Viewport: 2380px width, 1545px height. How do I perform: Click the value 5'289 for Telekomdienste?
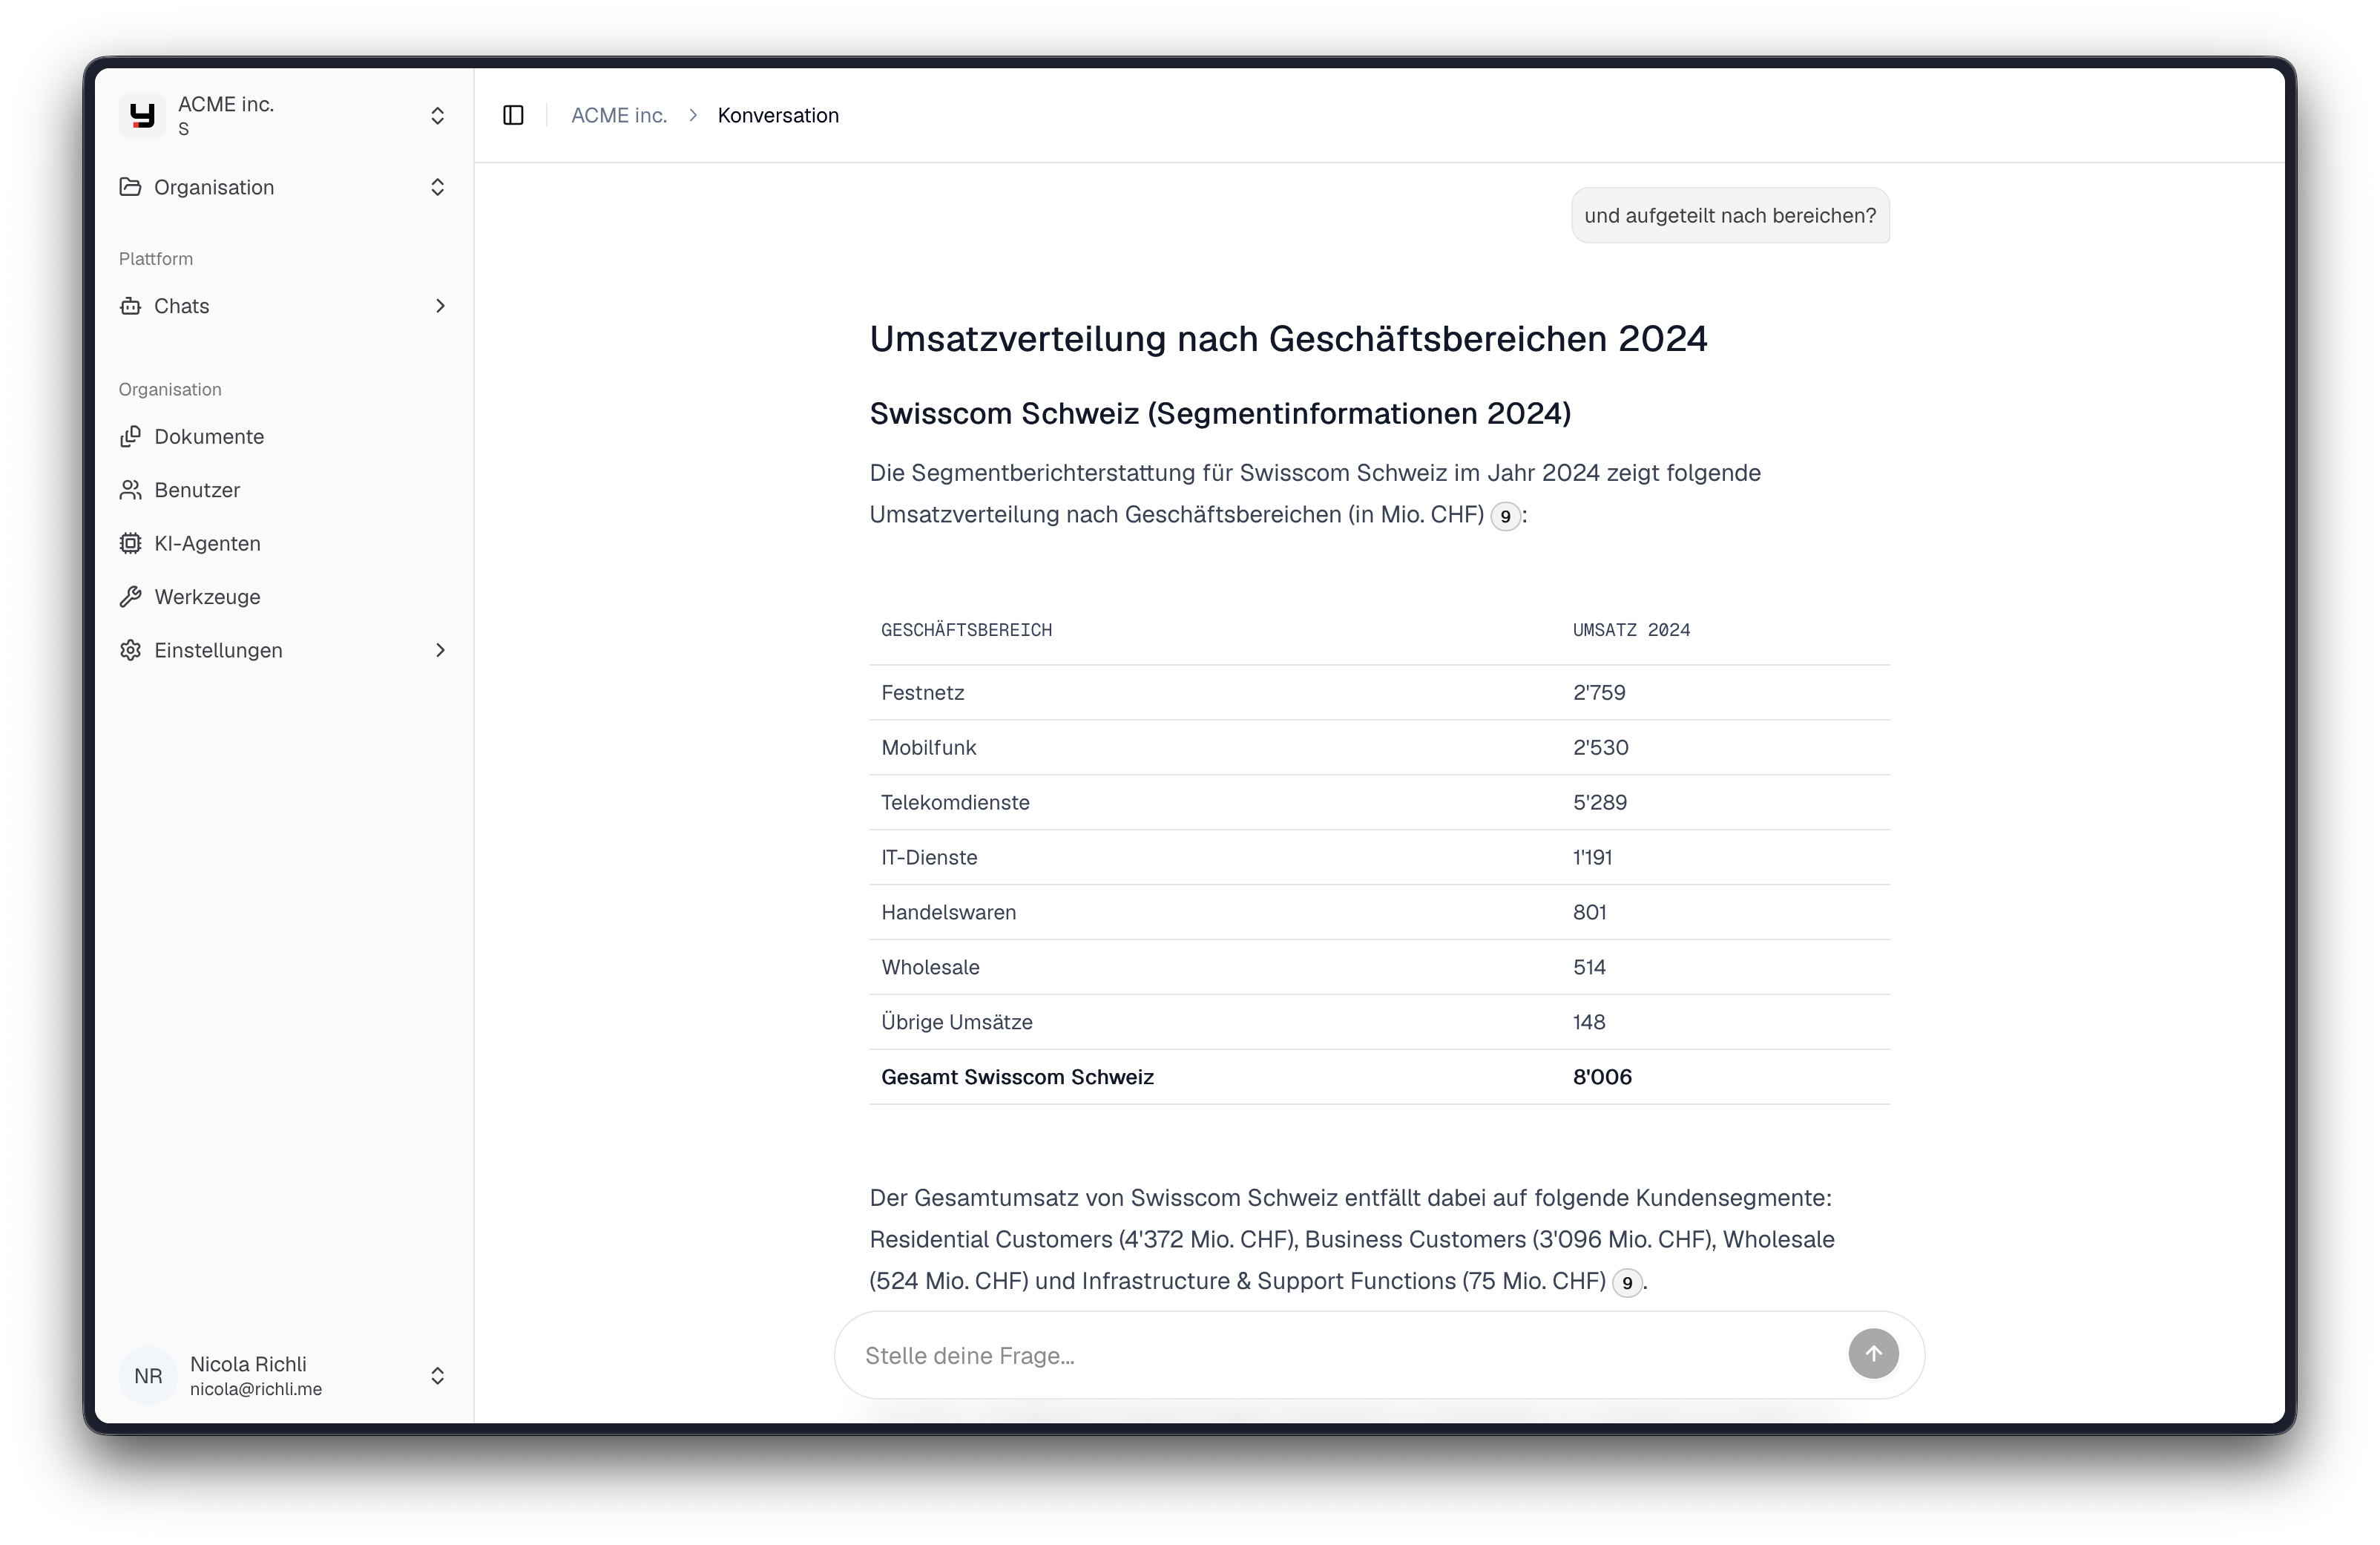1599,803
